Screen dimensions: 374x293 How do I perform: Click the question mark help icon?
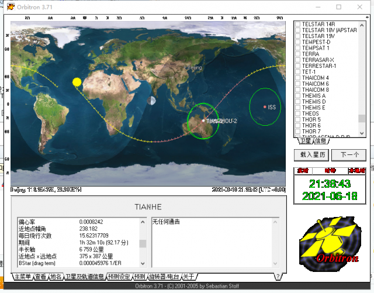pos(278,277)
